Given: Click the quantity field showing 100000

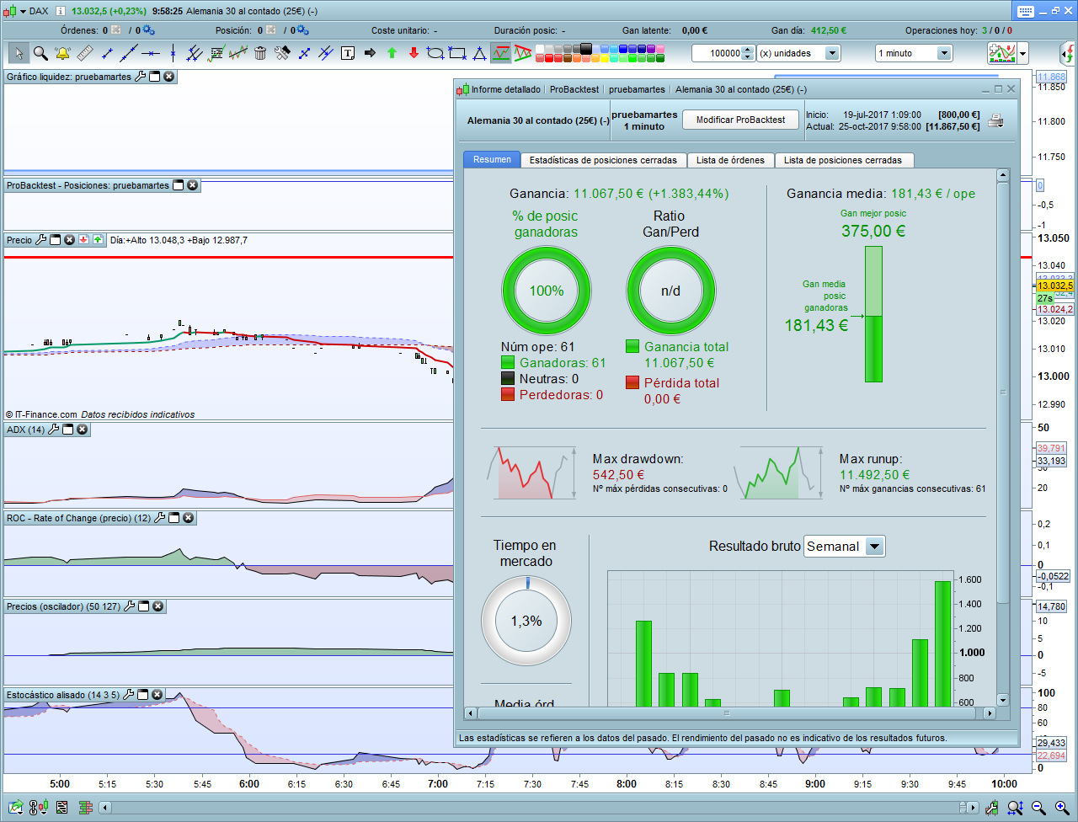Looking at the screenshot, I should (717, 53).
